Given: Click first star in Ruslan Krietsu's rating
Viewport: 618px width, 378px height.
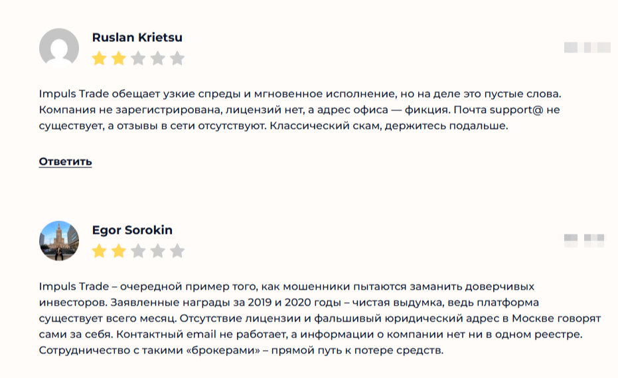Looking at the screenshot, I should (99, 58).
